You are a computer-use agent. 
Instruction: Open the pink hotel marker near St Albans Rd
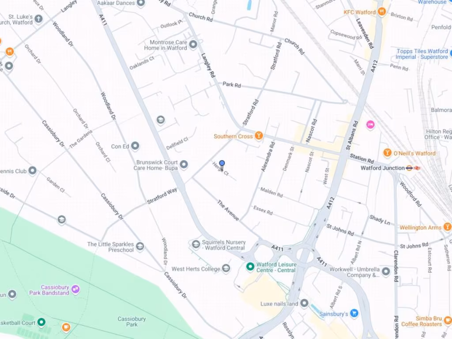(x=370, y=125)
